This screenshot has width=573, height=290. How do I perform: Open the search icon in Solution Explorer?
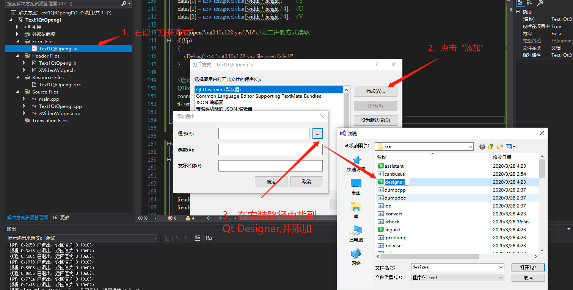(124, 3)
